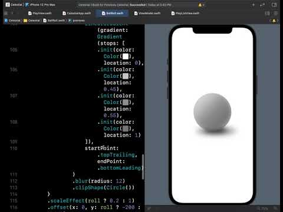The width and height of the screenshot is (283, 212).
Task: Click the pin preview icon below canvas
Action: click(x=149, y=208)
